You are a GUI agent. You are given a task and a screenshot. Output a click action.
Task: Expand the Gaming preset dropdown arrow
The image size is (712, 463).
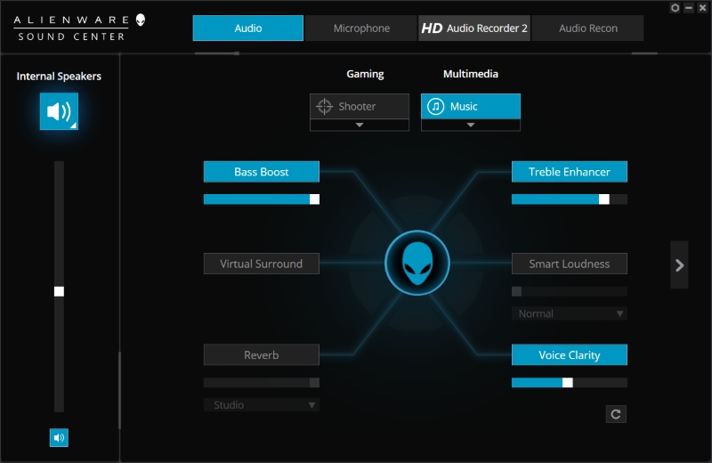click(x=360, y=126)
